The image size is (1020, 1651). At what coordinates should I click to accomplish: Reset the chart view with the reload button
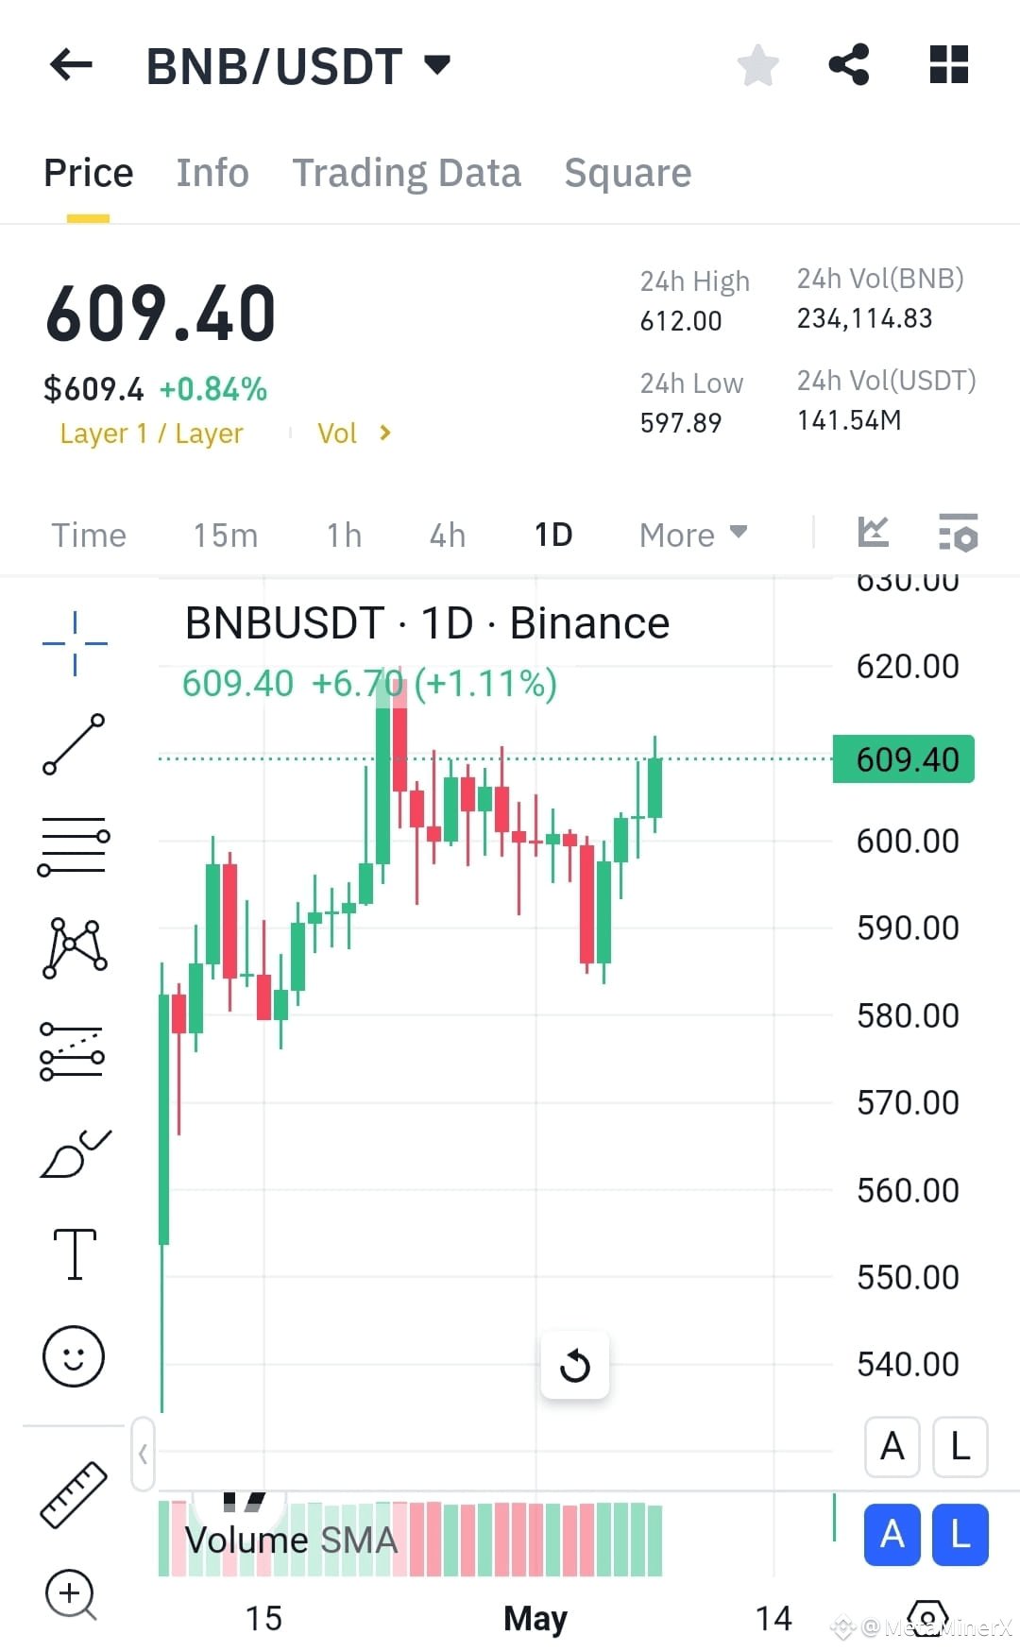[574, 1365]
